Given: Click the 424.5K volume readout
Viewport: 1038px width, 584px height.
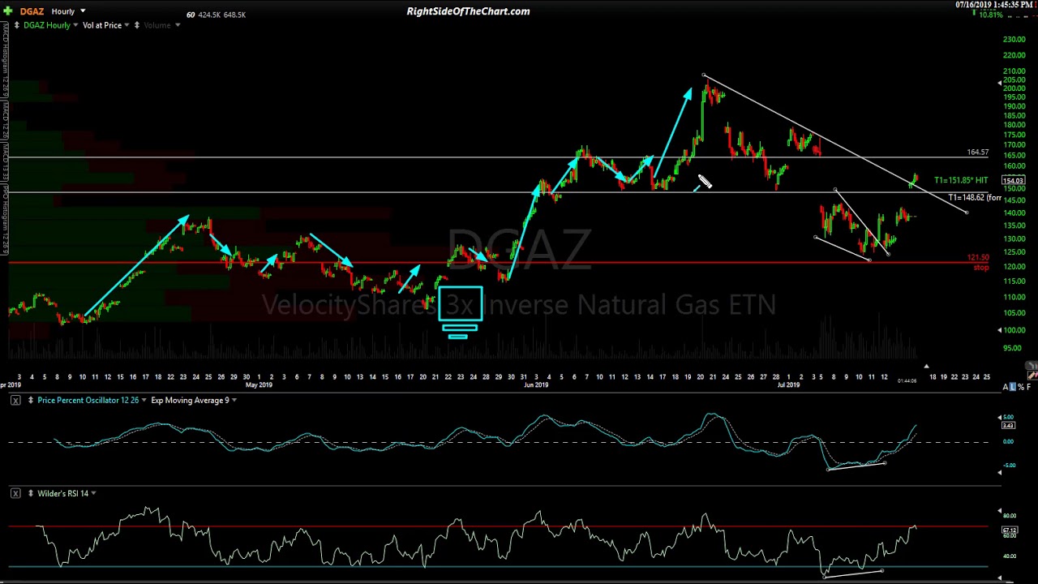Looking at the screenshot, I should click(208, 15).
